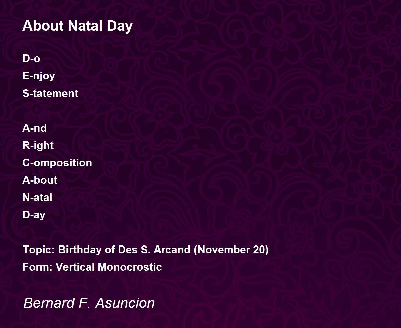Viewport: 401px width, 328px height.
Task: Select the line R-ight
Action: coord(38,146)
